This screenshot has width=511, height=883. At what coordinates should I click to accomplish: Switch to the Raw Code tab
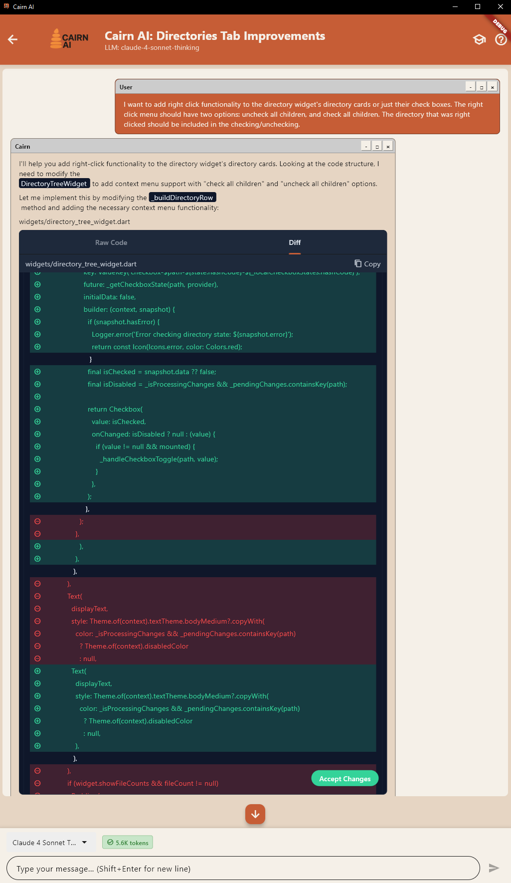click(111, 242)
